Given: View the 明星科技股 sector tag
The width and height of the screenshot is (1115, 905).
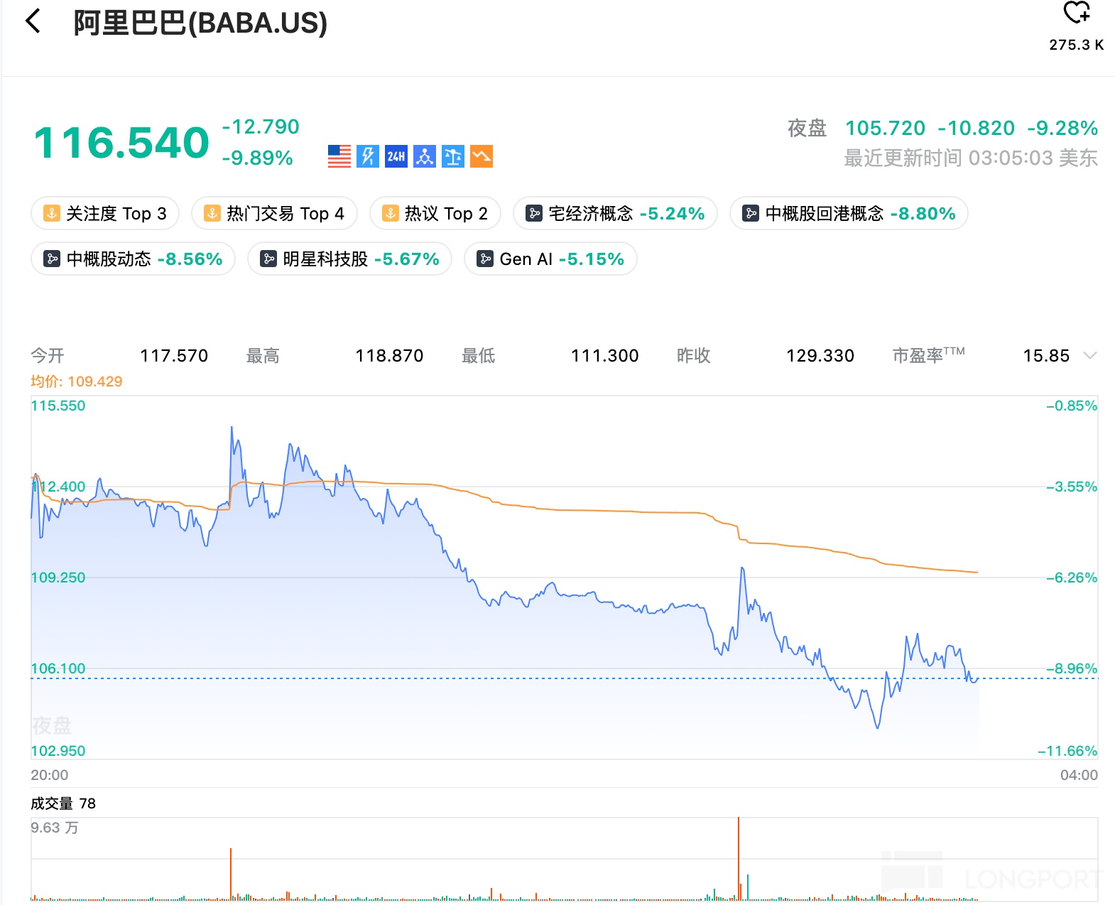Looking at the screenshot, I should coord(349,259).
